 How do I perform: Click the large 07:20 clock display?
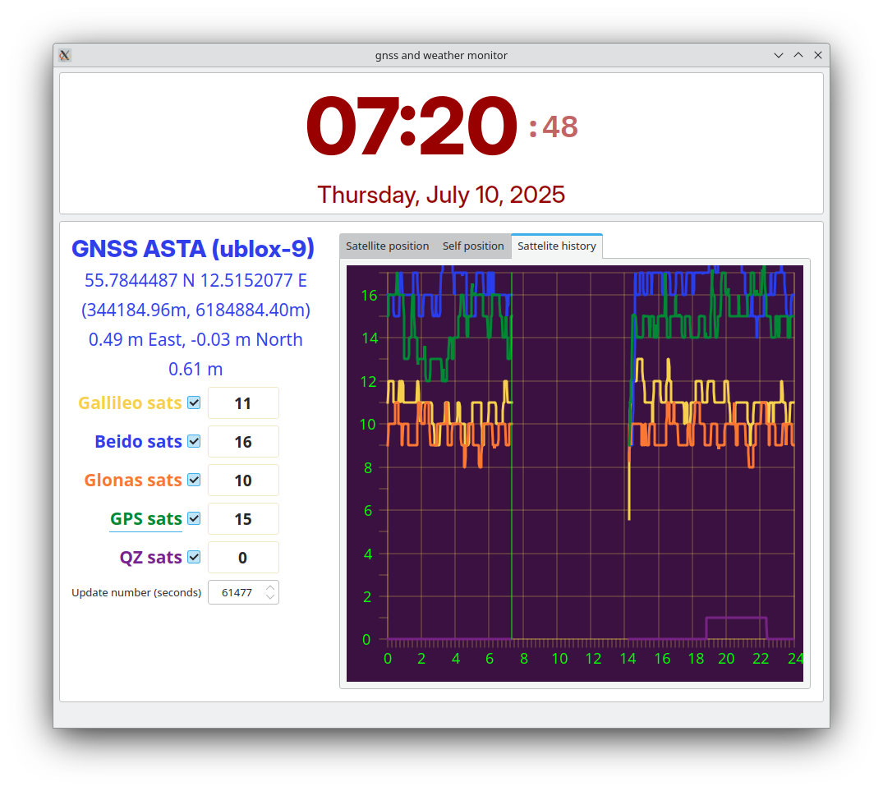tap(412, 127)
